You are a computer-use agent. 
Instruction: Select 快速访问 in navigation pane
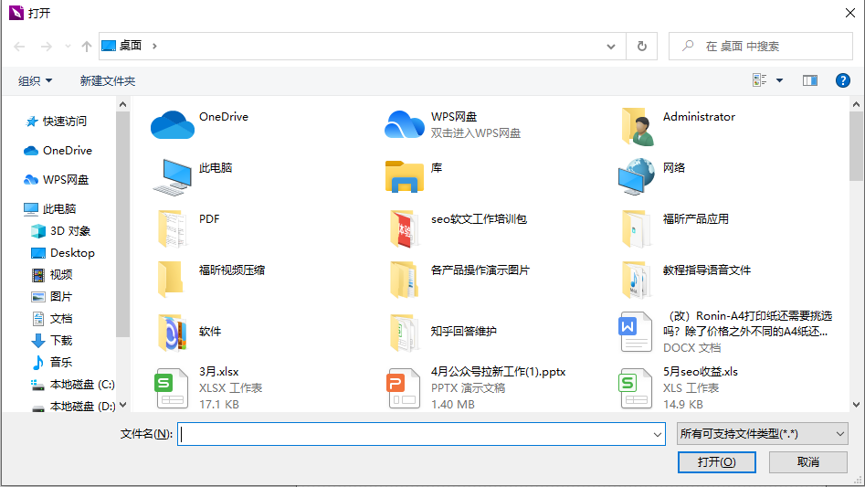57,122
